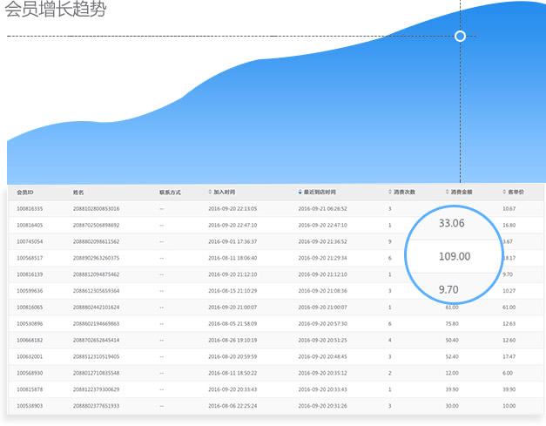This screenshot has height=426, width=546.
Task: Click the name 2088702506898692
Action: tap(96, 225)
